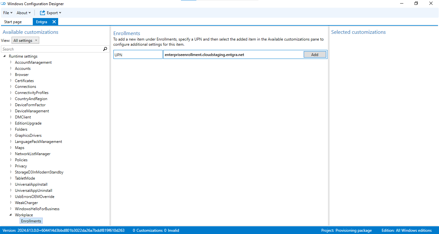This screenshot has width=439, height=234.
Task: Click the Add button for UPN
Action: [315, 55]
